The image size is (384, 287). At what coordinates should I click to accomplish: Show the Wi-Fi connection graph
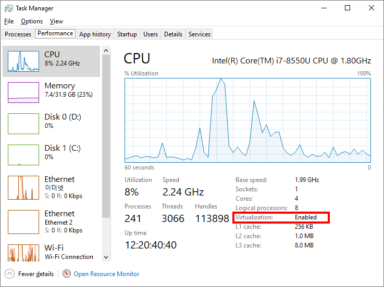(23, 252)
